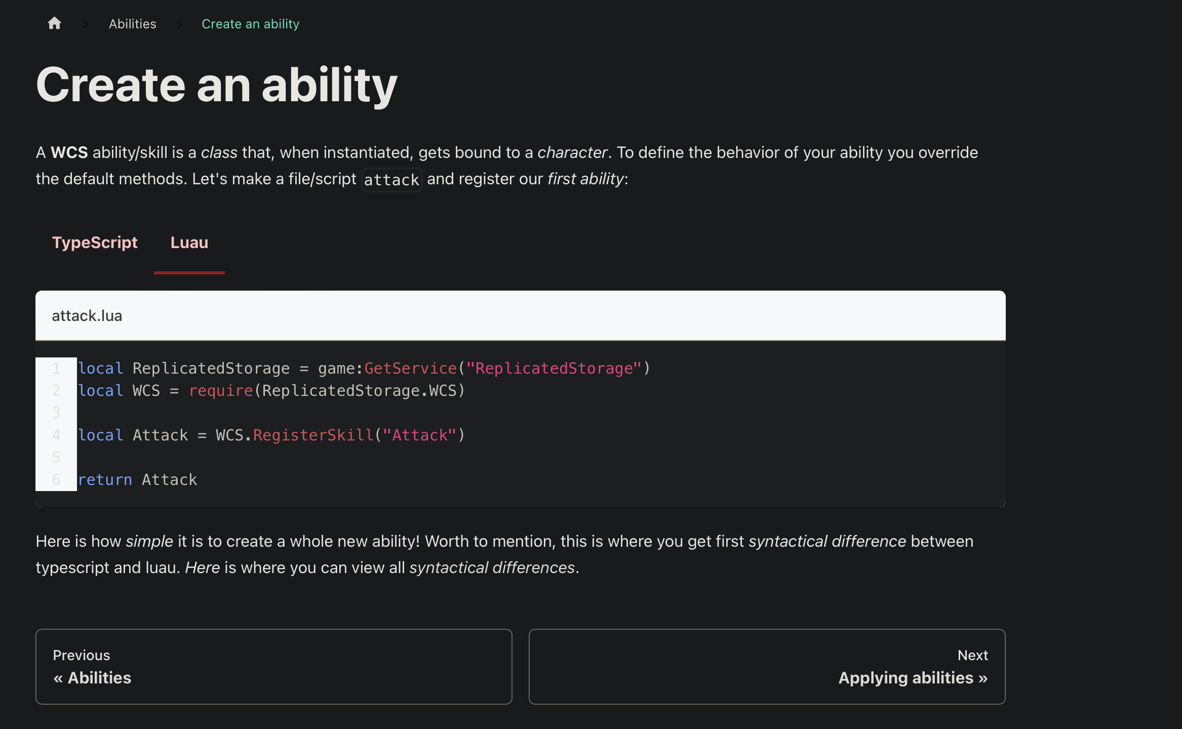Click the italic 'syntactical difference' phrase

pyautogui.click(x=828, y=541)
